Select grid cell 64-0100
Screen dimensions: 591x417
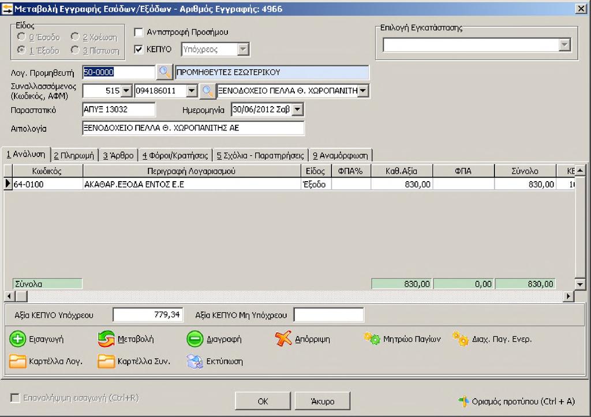(x=47, y=184)
